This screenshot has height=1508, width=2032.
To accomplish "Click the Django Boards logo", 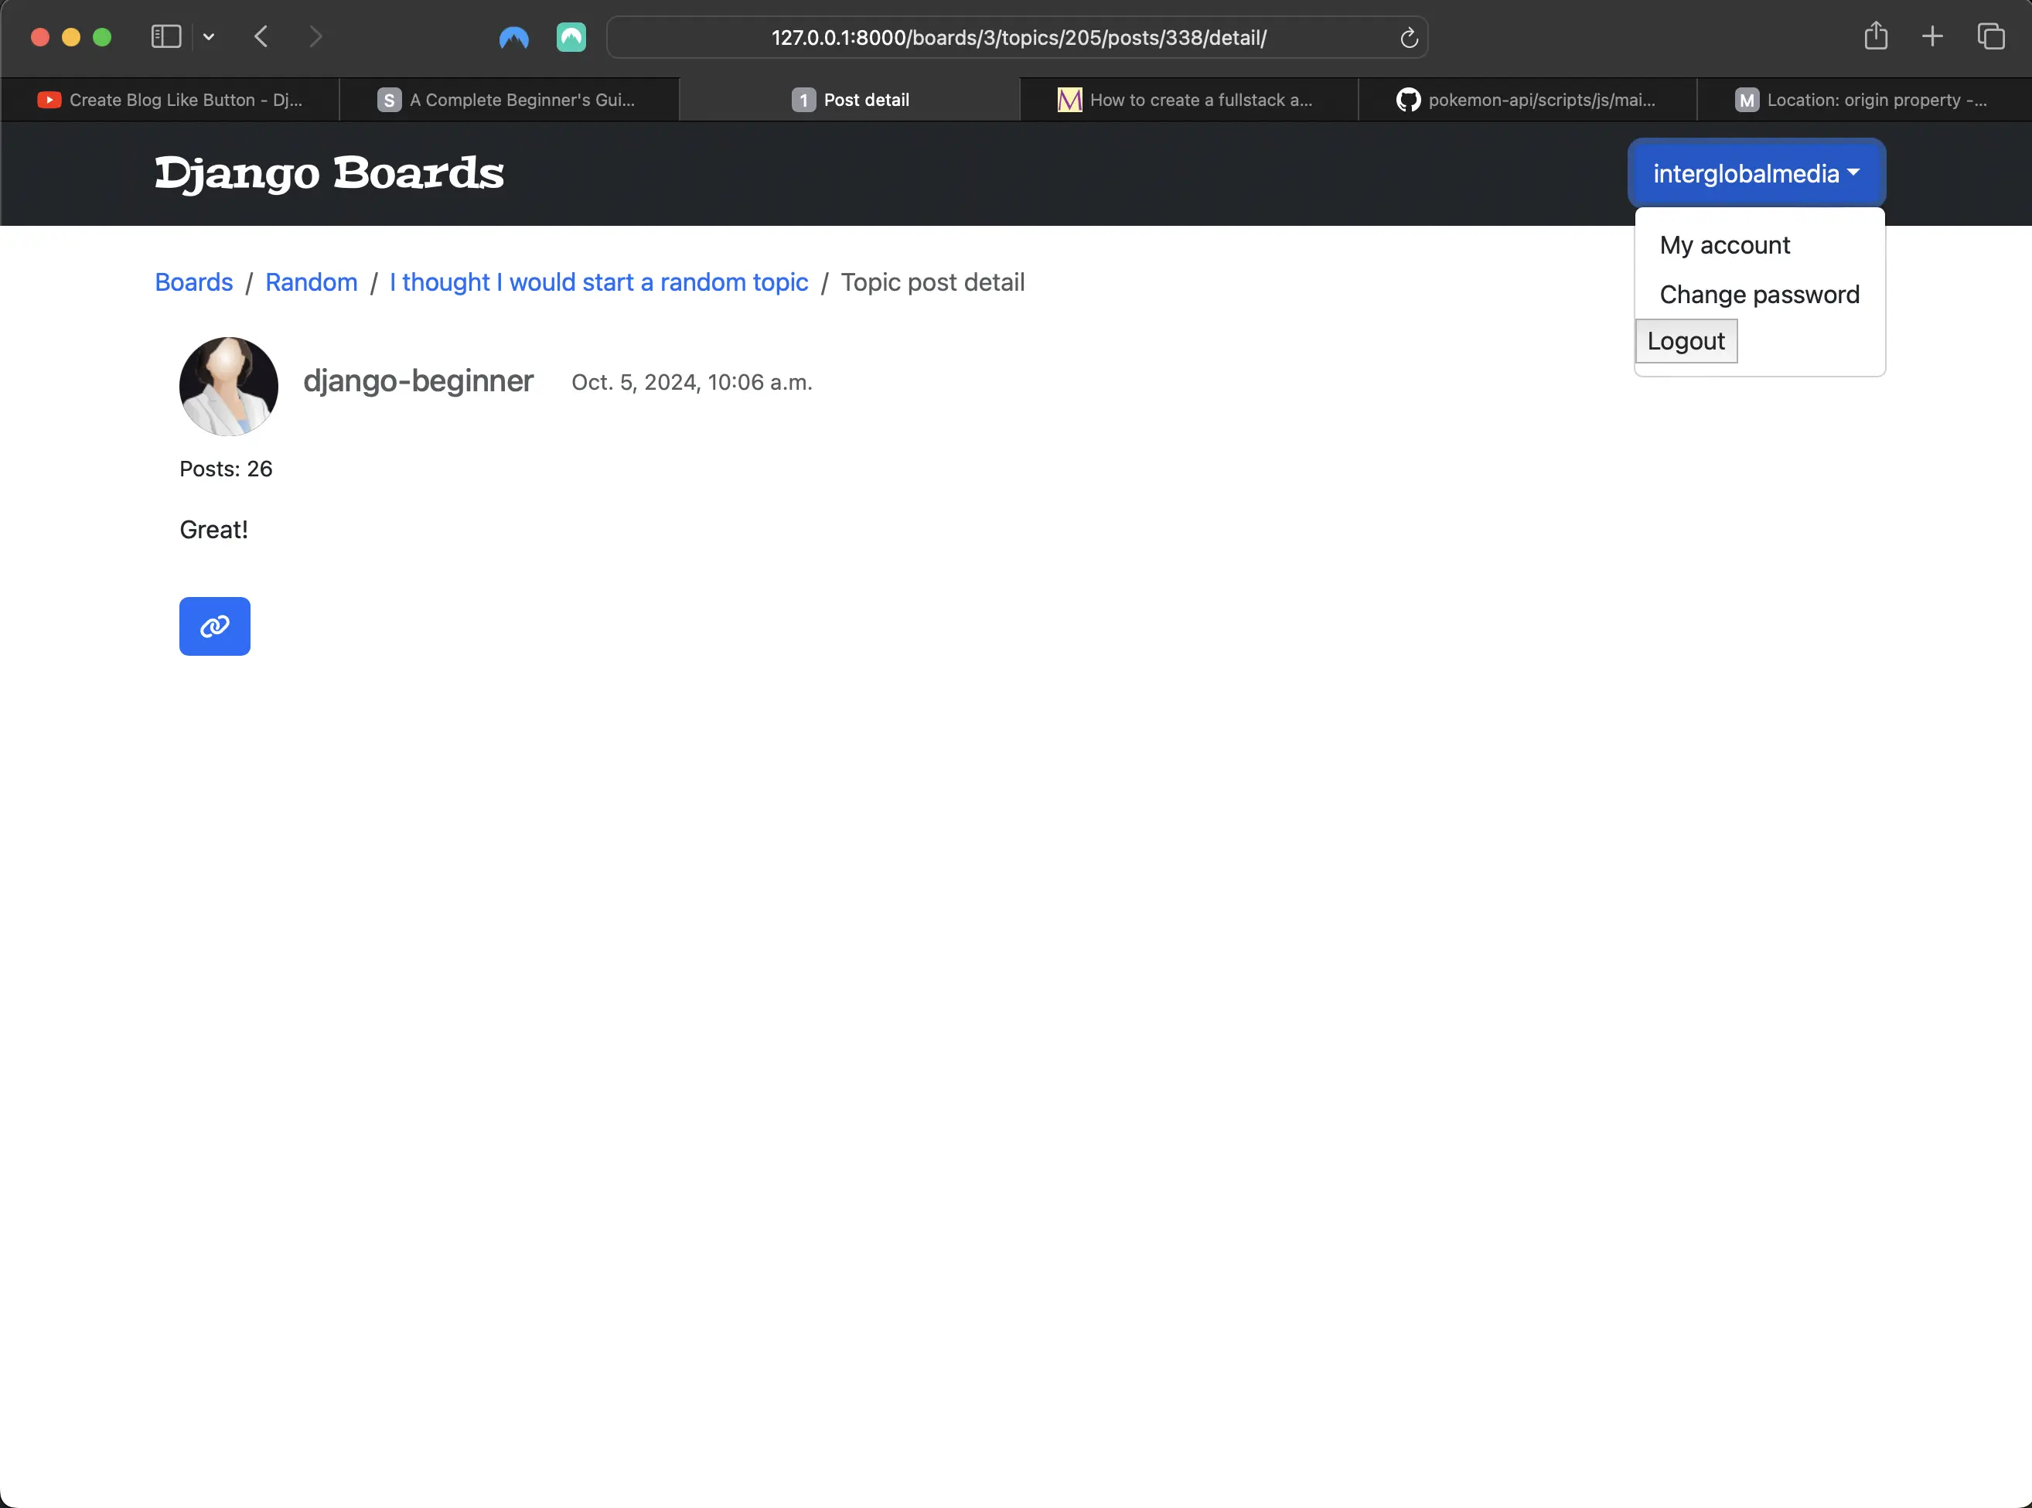I will [x=329, y=173].
